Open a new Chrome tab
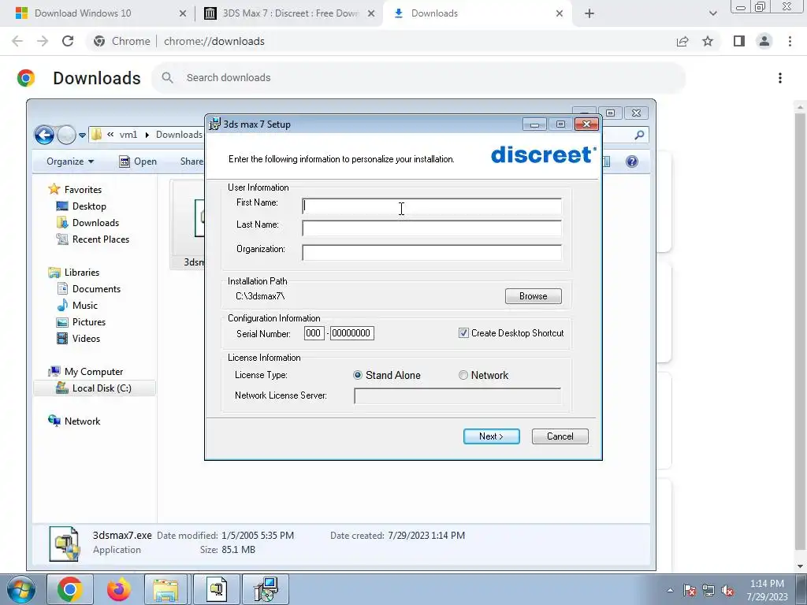 [589, 13]
